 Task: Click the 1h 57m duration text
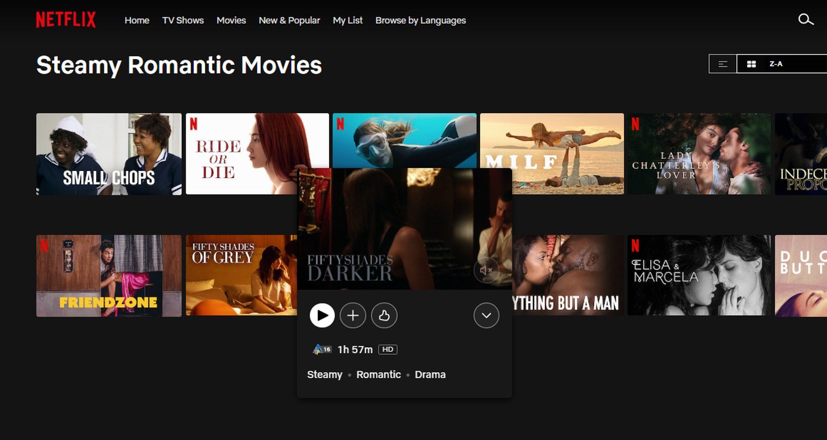pyautogui.click(x=355, y=349)
